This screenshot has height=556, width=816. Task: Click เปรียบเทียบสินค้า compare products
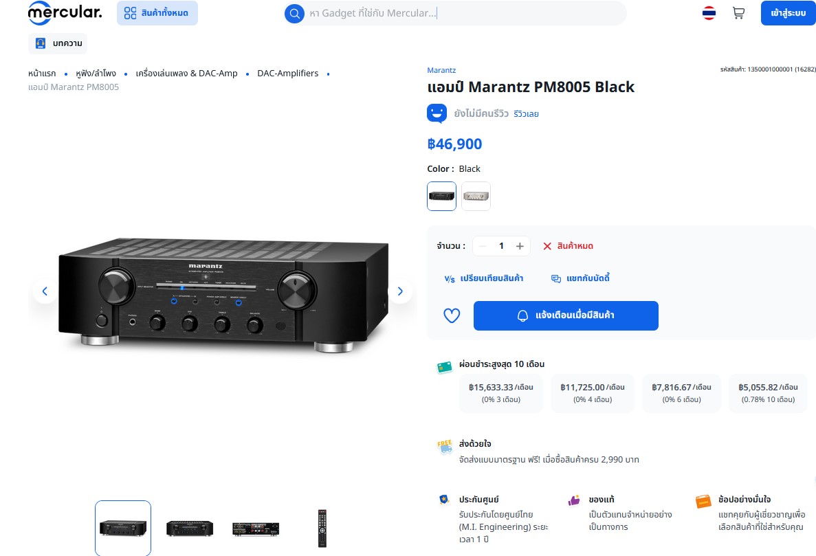(484, 278)
